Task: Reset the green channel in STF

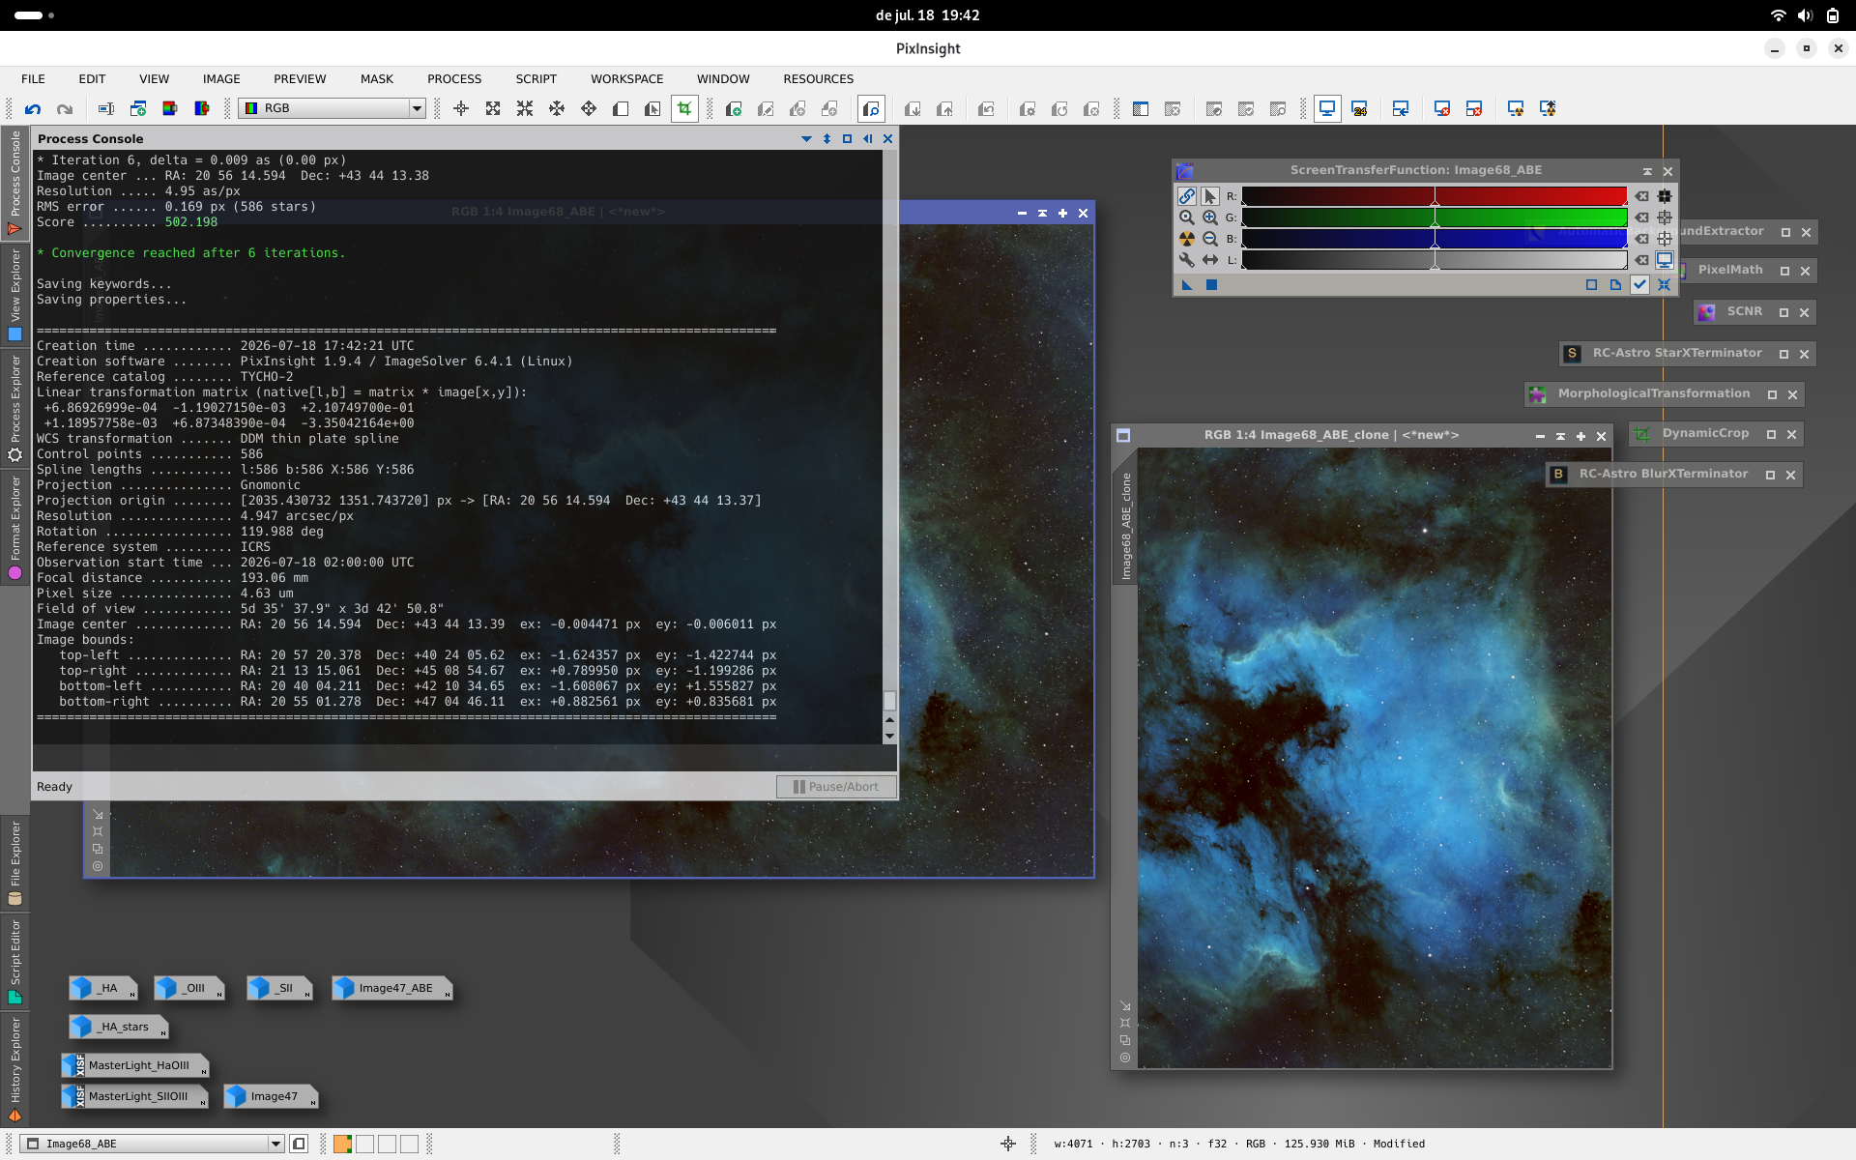Action: pyautogui.click(x=1641, y=217)
